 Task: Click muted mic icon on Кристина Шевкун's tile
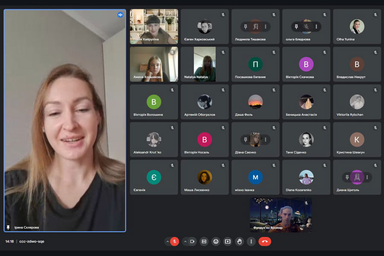click(x=375, y=128)
